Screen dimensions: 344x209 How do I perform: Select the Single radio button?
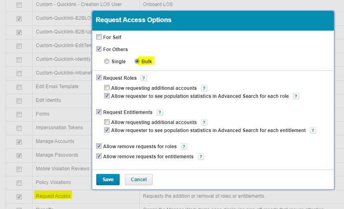click(x=107, y=62)
